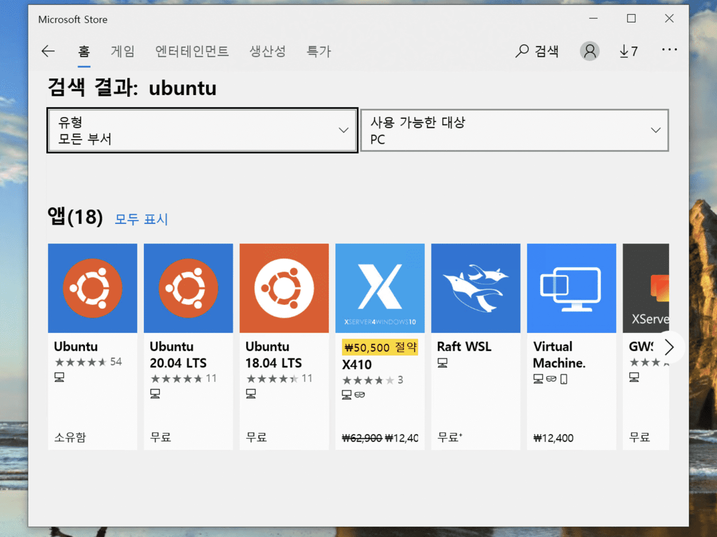Switch to the 특가 tab
717x537 pixels.
[318, 52]
